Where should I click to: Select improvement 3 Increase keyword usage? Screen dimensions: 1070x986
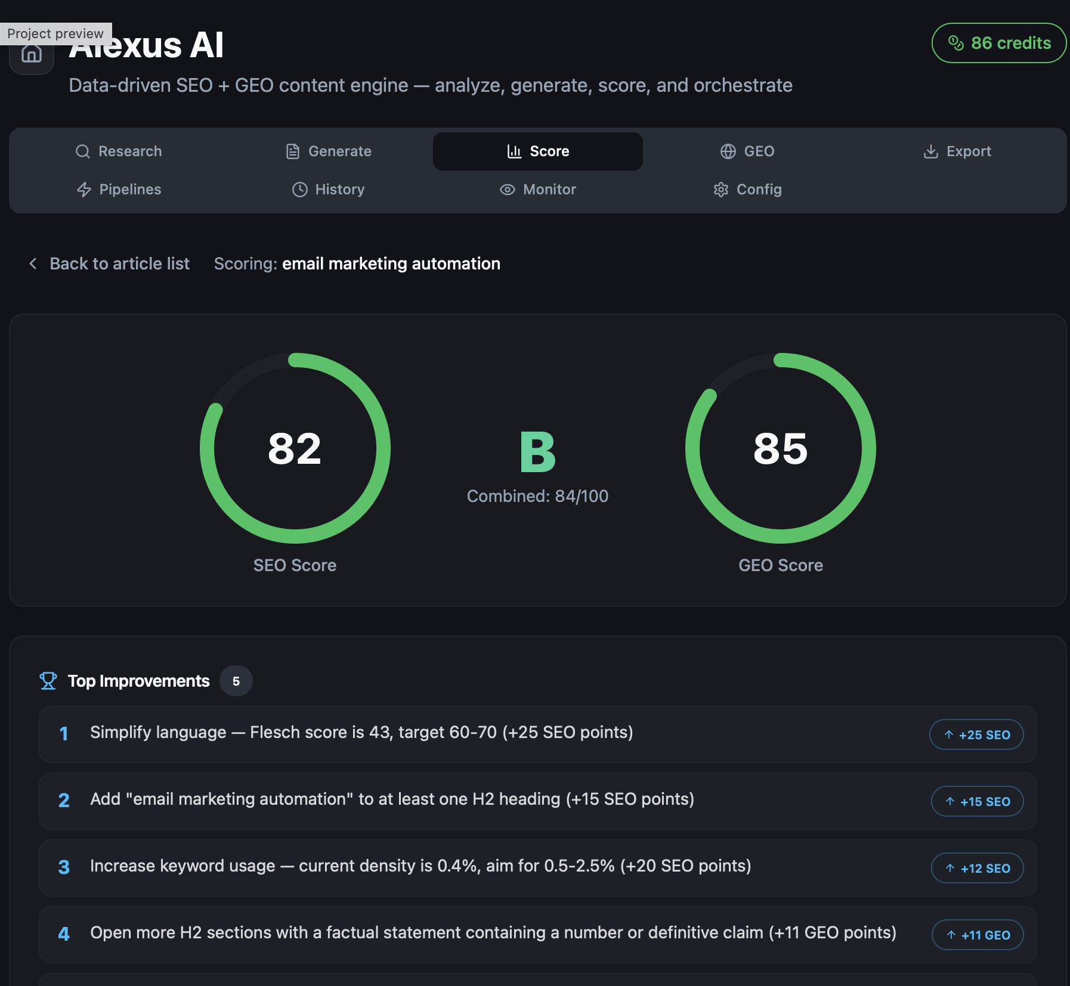(538, 868)
